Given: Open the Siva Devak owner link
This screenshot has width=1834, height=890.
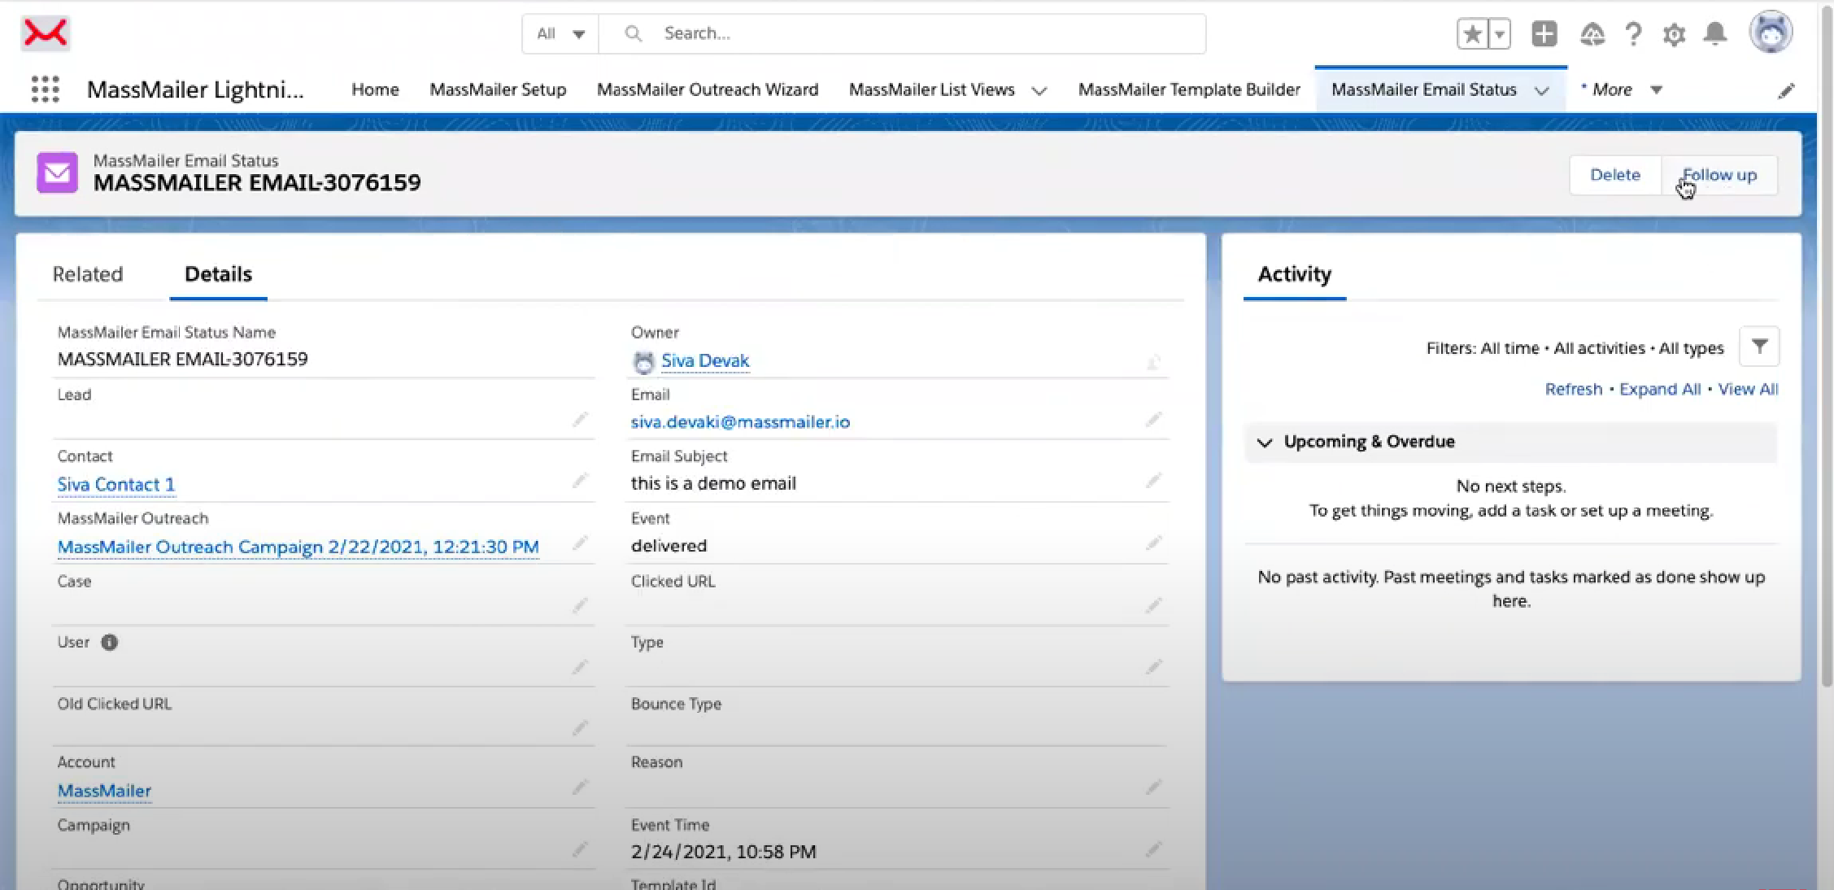Looking at the screenshot, I should tap(705, 360).
